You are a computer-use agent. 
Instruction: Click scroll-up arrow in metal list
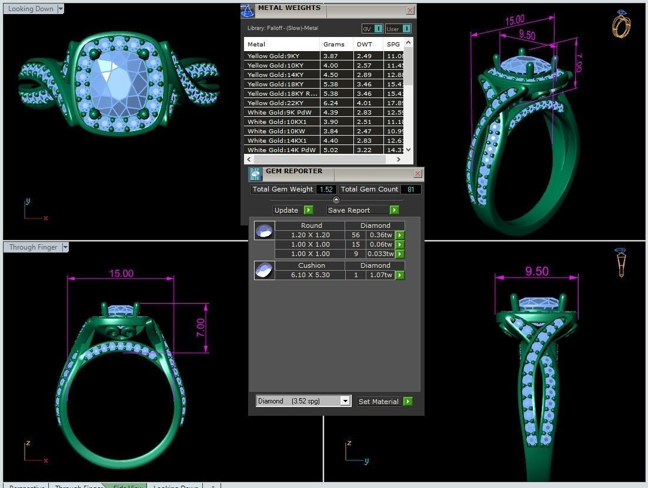408,42
